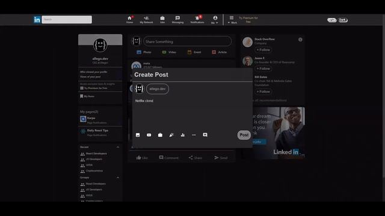Viewport: 385px width, 216px height.
Task: Open Who viewed your profile
Action: [94, 72]
